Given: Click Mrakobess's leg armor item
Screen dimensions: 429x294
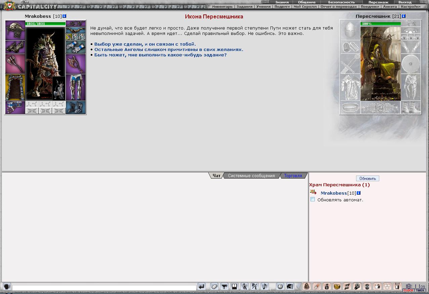Looking at the screenshot, I should coord(76,87).
